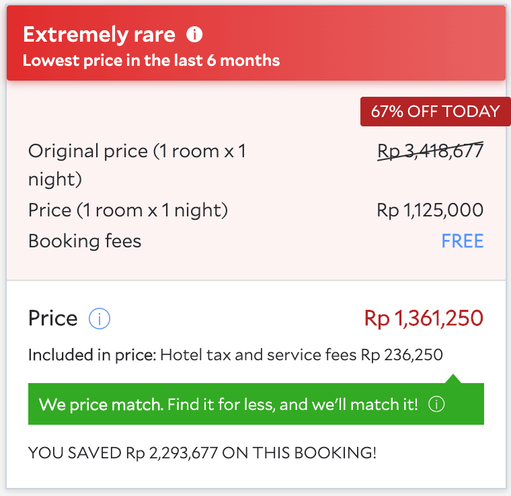511x496 pixels.
Task: Click the green banner's pointer triangle
Action: click(x=455, y=379)
